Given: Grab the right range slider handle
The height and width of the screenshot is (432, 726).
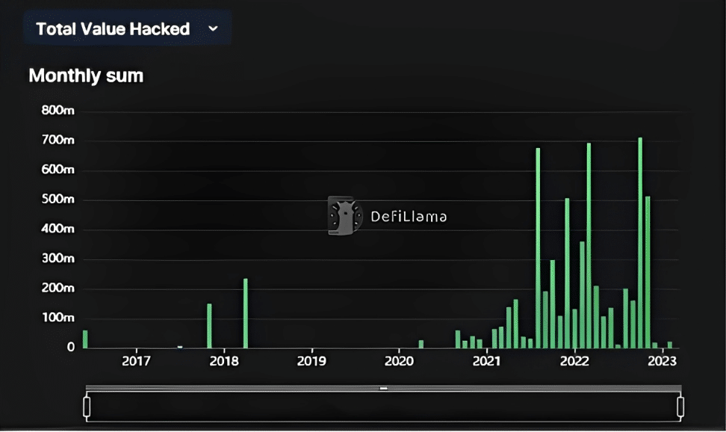Looking at the screenshot, I should coord(680,407).
